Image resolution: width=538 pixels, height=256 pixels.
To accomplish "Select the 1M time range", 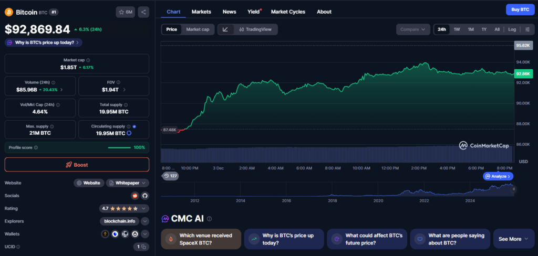I will [471, 29].
